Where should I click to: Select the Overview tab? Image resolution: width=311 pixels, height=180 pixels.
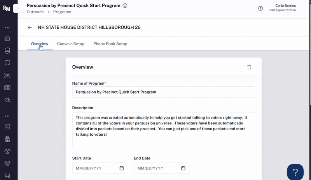point(40,44)
